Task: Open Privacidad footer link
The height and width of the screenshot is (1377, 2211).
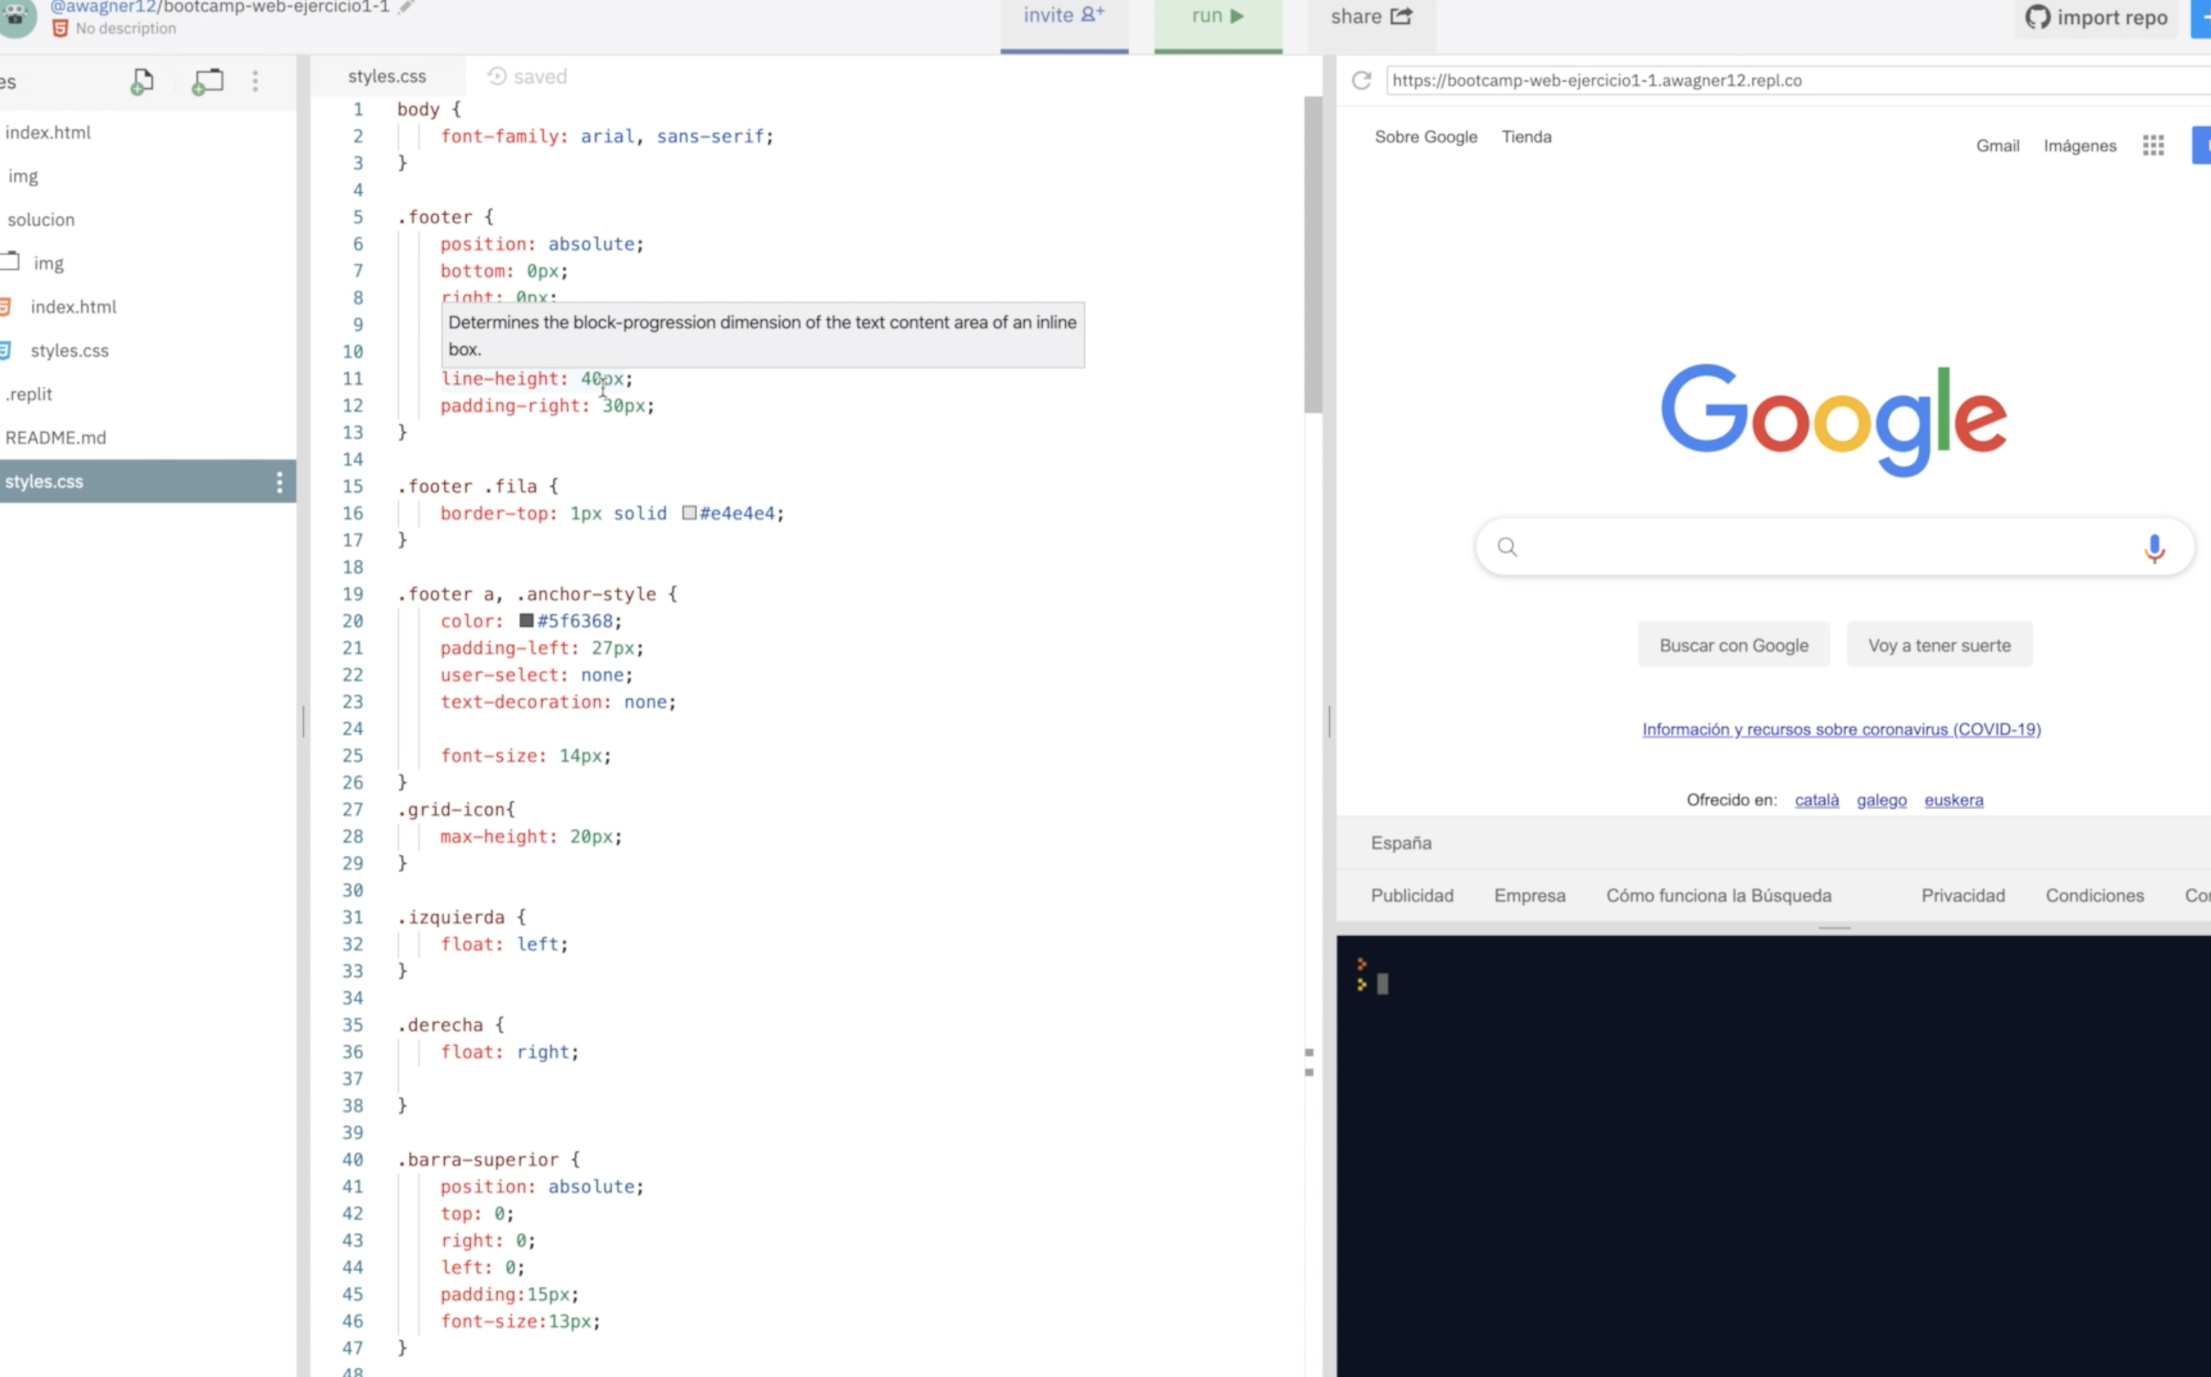Action: pyautogui.click(x=1962, y=895)
